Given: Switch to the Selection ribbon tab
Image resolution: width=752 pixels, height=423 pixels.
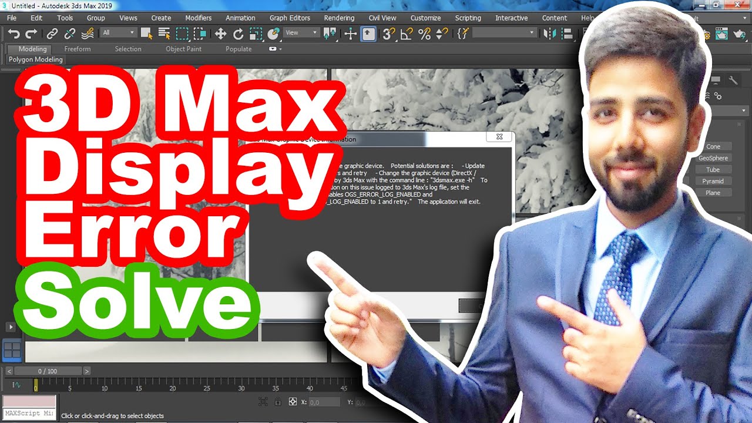Looking at the screenshot, I should coord(128,49).
